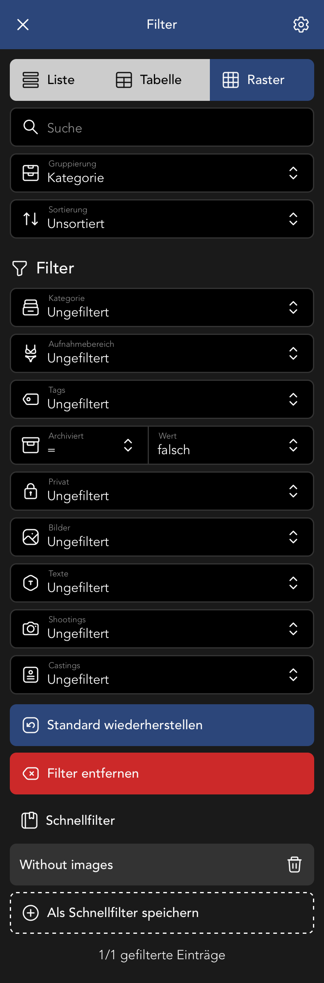This screenshot has height=983, width=324.
Task: Click the Privat lock icon
Action: pyautogui.click(x=30, y=491)
